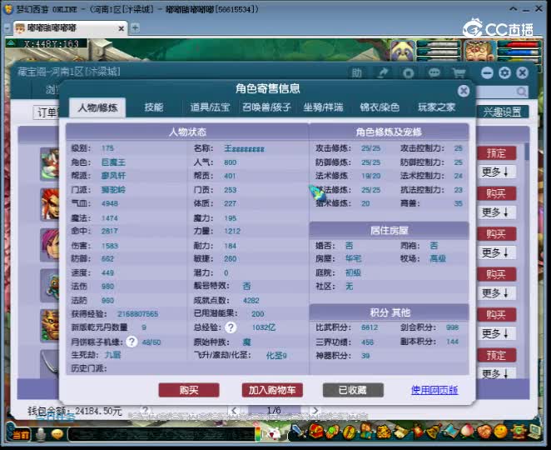Switch to the 锦衣/染色 tab
This screenshot has width=551, height=450.
point(380,107)
